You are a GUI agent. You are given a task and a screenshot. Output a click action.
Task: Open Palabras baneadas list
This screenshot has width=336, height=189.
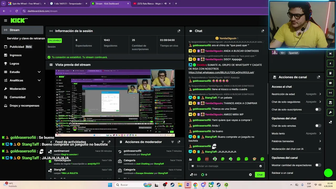pos(296,141)
